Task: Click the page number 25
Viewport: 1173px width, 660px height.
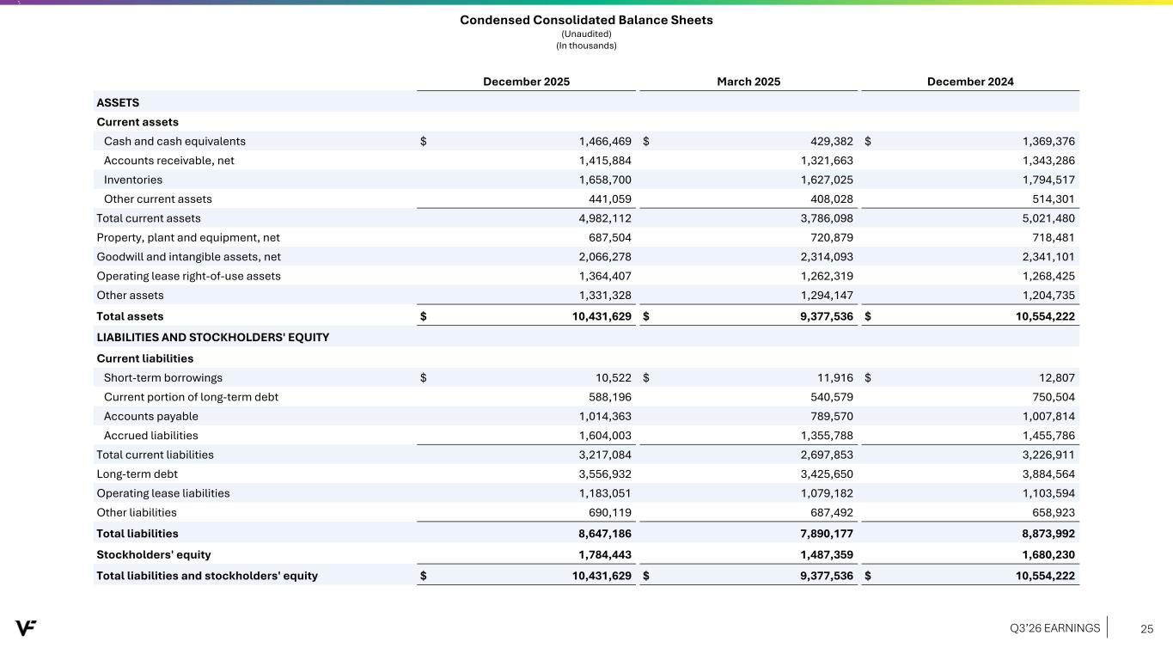Action: pos(1146,629)
